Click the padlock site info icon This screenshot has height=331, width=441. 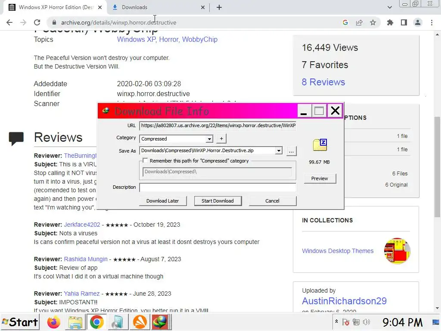click(x=54, y=22)
